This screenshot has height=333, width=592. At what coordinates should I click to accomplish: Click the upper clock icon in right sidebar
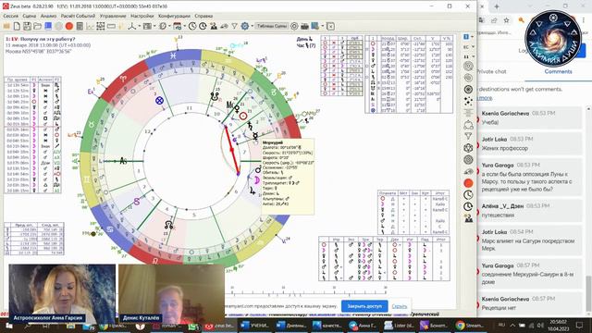[468, 195]
